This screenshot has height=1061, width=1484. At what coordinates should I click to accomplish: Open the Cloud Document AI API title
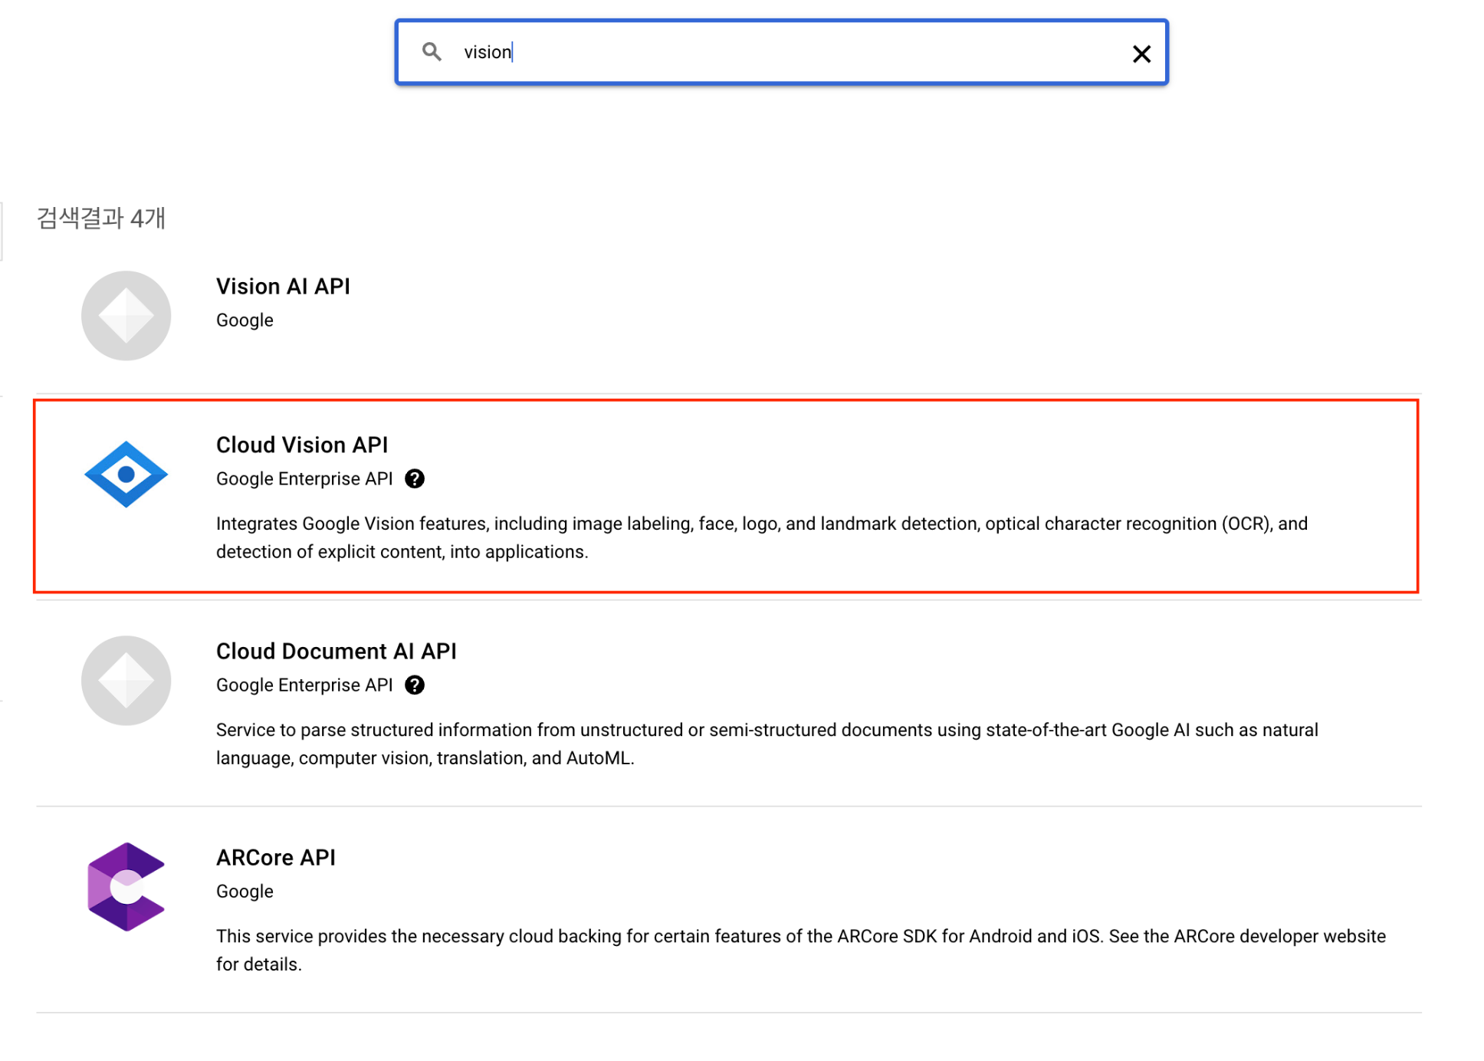(x=335, y=651)
